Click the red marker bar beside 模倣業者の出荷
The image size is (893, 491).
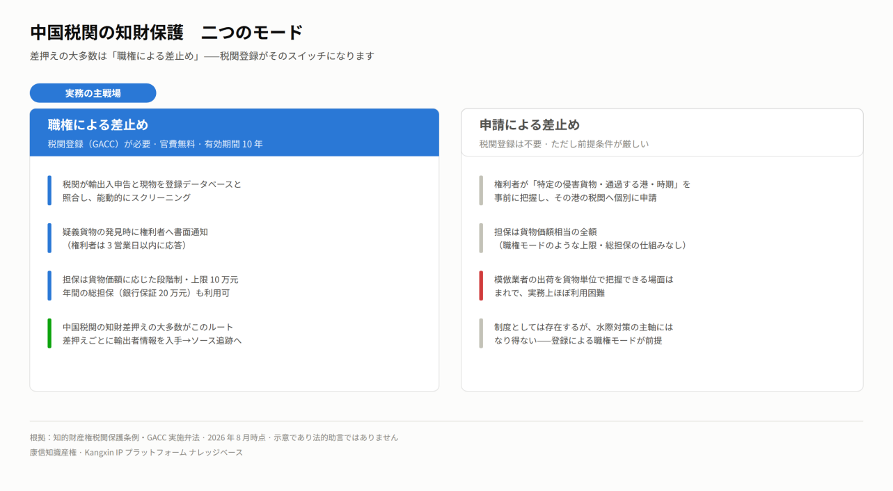pos(481,286)
